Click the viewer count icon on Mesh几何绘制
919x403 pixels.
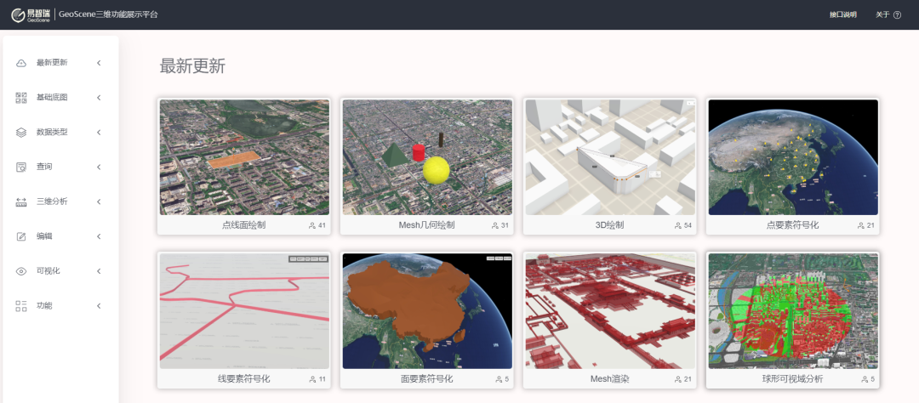[x=494, y=225]
